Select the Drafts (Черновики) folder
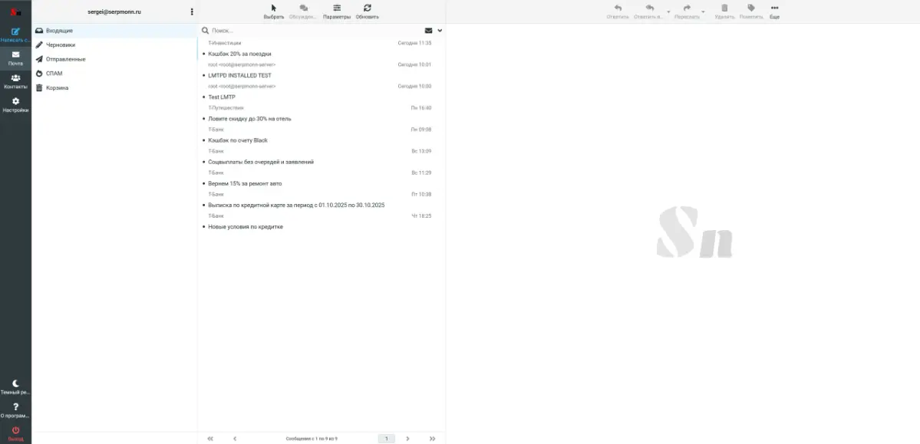The height and width of the screenshot is (444, 920). click(61, 44)
